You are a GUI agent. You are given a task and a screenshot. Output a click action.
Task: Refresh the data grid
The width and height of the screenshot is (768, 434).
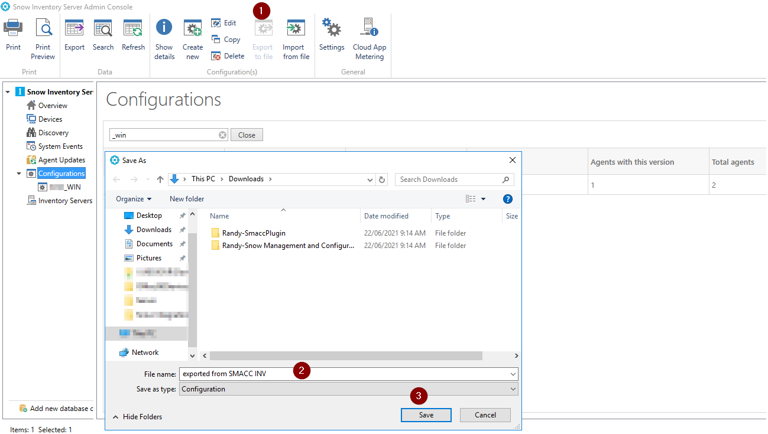pyautogui.click(x=133, y=35)
